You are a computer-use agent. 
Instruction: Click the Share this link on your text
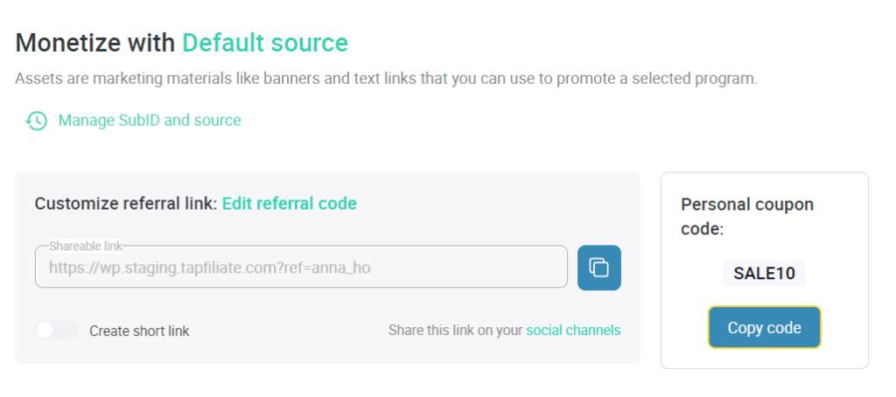[456, 331]
